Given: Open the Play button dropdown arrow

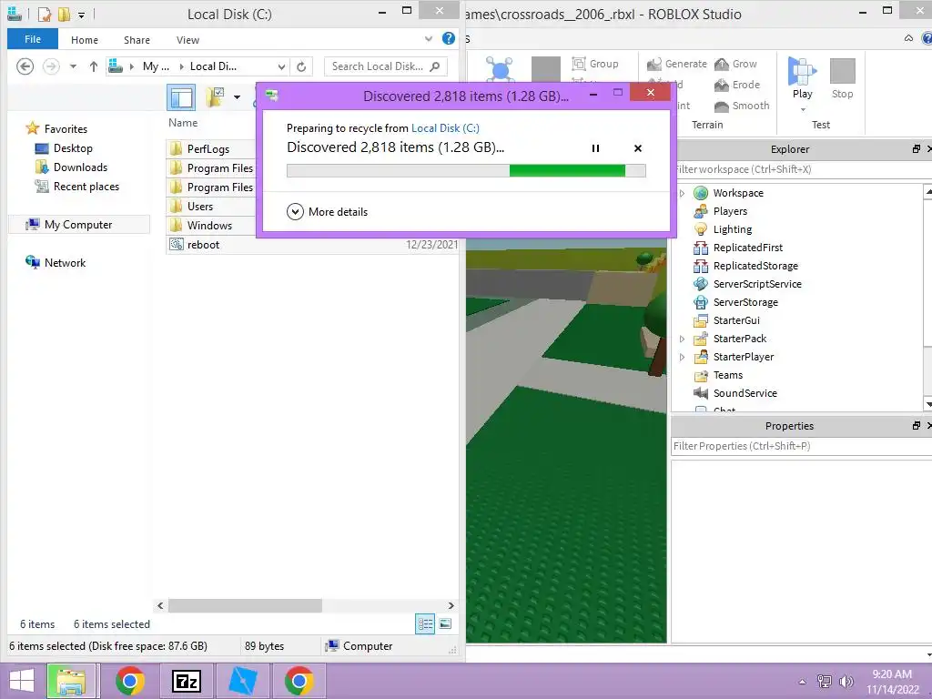Looking at the screenshot, I should [803, 109].
